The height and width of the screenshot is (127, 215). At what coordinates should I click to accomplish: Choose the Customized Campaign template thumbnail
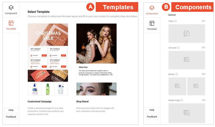48,59
